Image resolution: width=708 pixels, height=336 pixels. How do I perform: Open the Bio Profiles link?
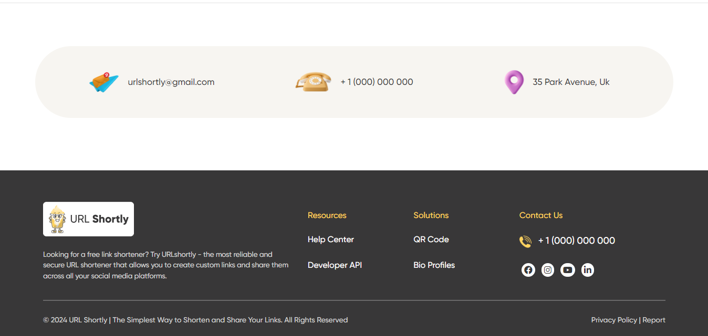[434, 265]
